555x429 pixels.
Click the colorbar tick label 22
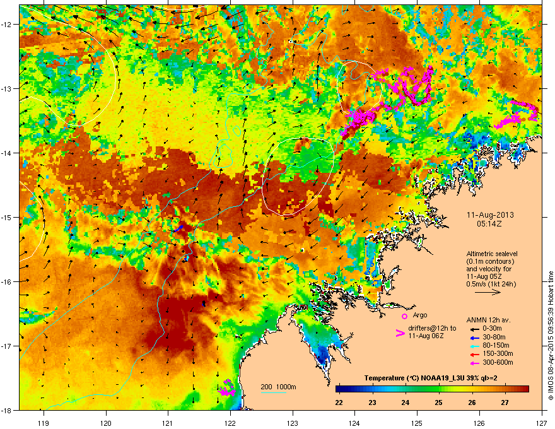pos(339,403)
